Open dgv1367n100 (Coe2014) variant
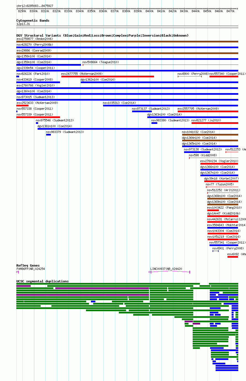Image resolution: width=246 pixels, height=381 pixels. click(218, 173)
